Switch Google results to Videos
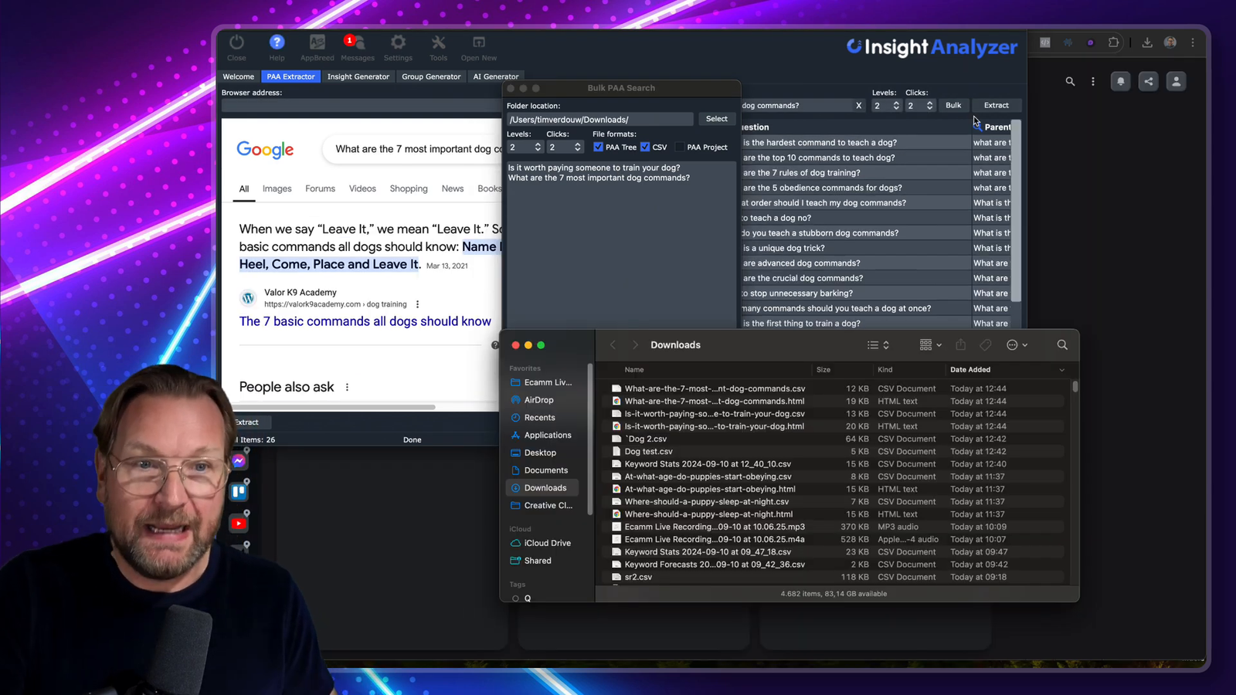1236x695 pixels. coord(362,188)
